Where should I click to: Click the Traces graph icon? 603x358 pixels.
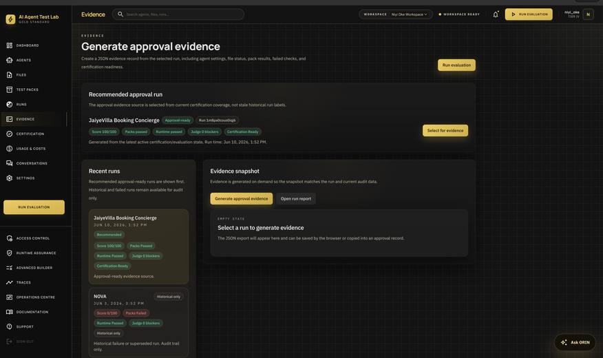[9, 283]
